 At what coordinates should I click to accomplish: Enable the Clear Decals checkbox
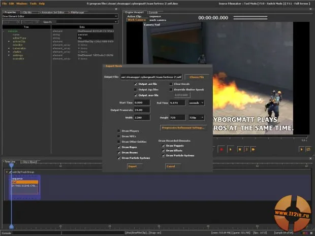click(171, 84)
